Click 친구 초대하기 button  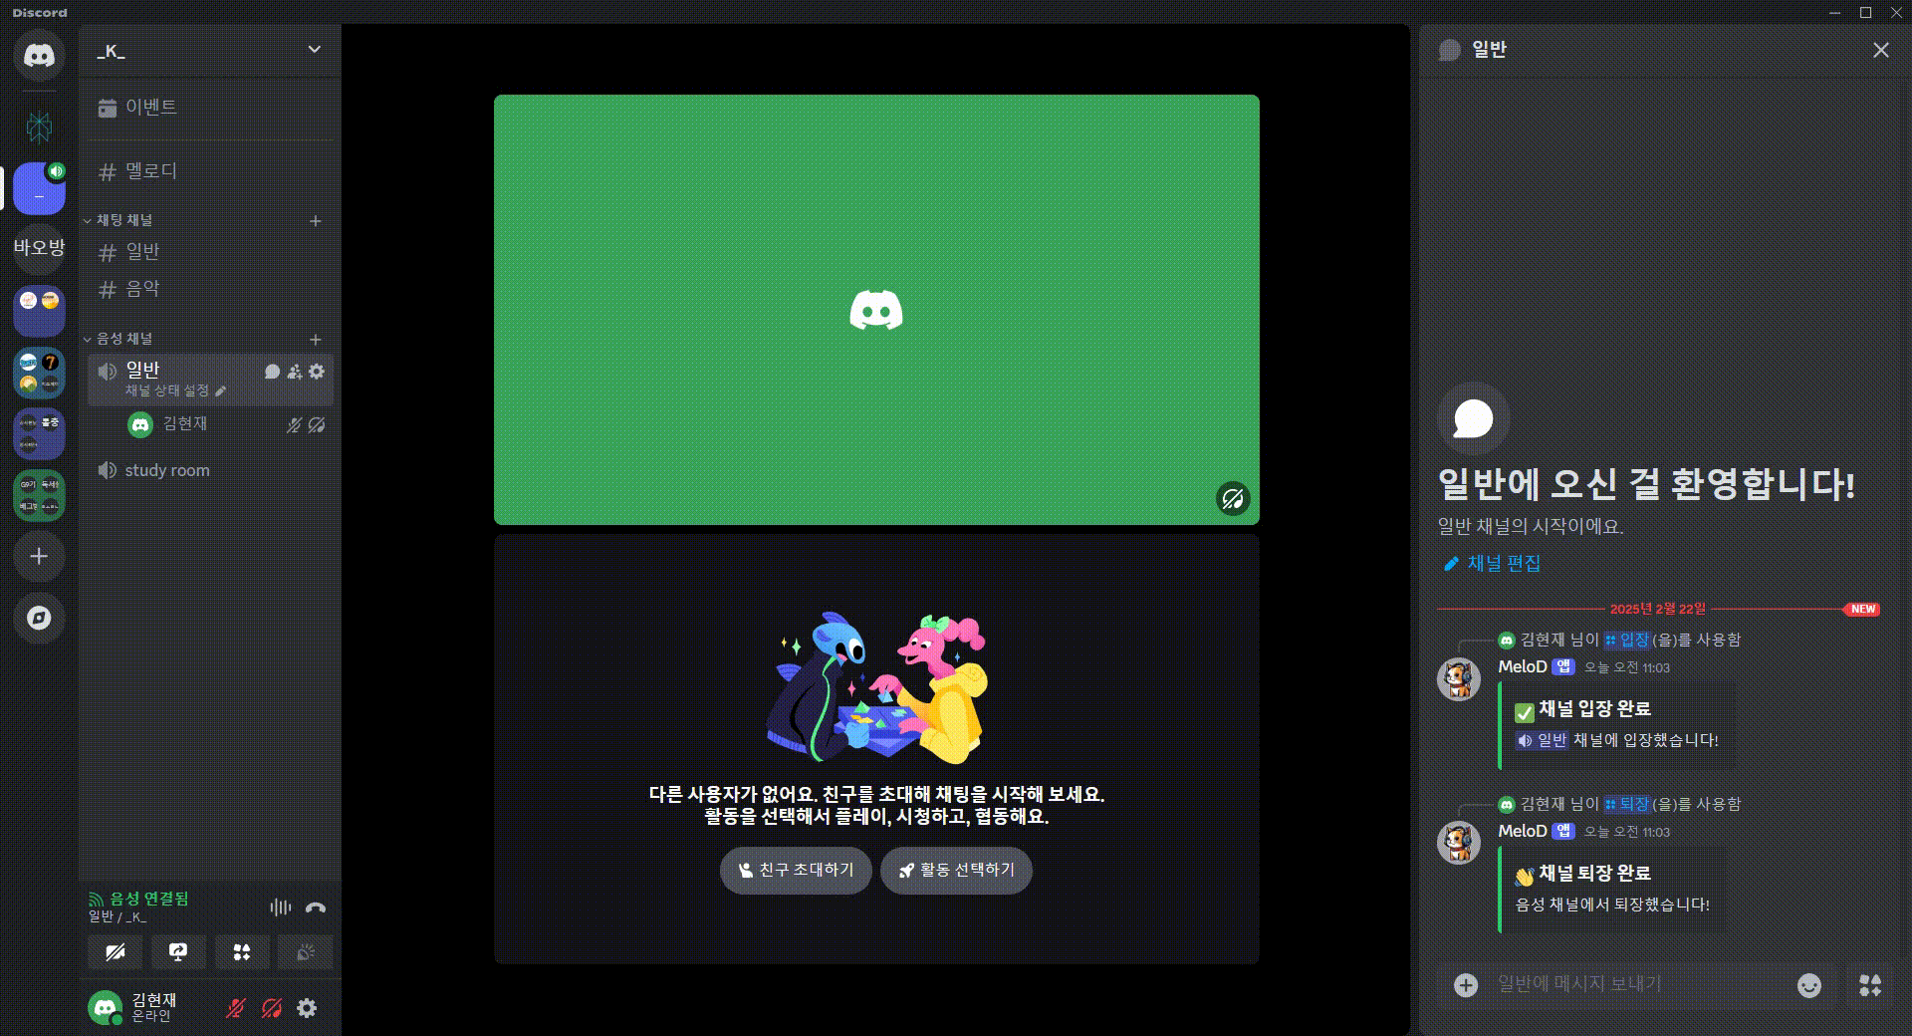click(796, 871)
